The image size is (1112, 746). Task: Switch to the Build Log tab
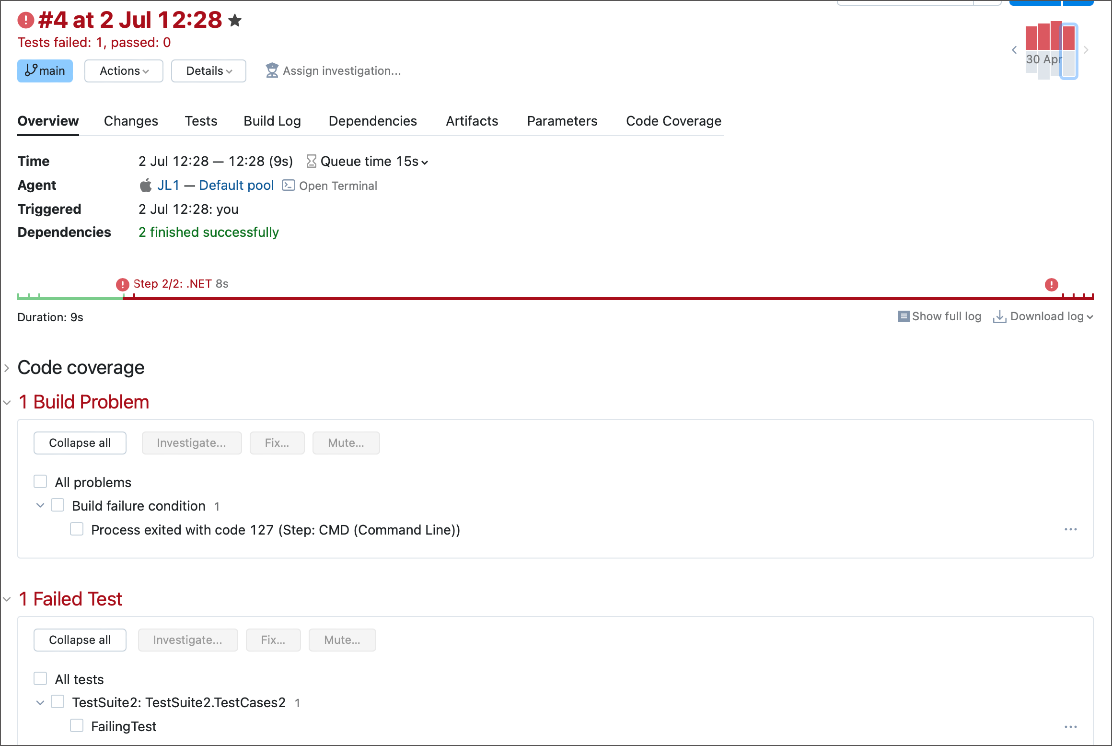(x=272, y=121)
